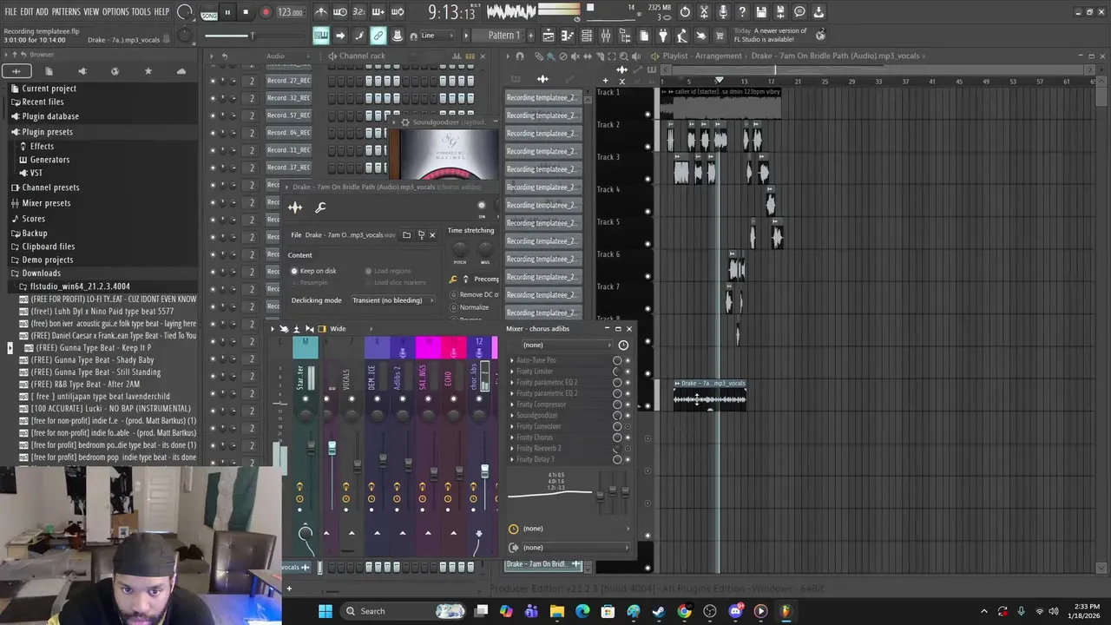Toggle the metronome icon in toolbar
The image size is (1111, 625).
pyautogui.click(x=321, y=12)
